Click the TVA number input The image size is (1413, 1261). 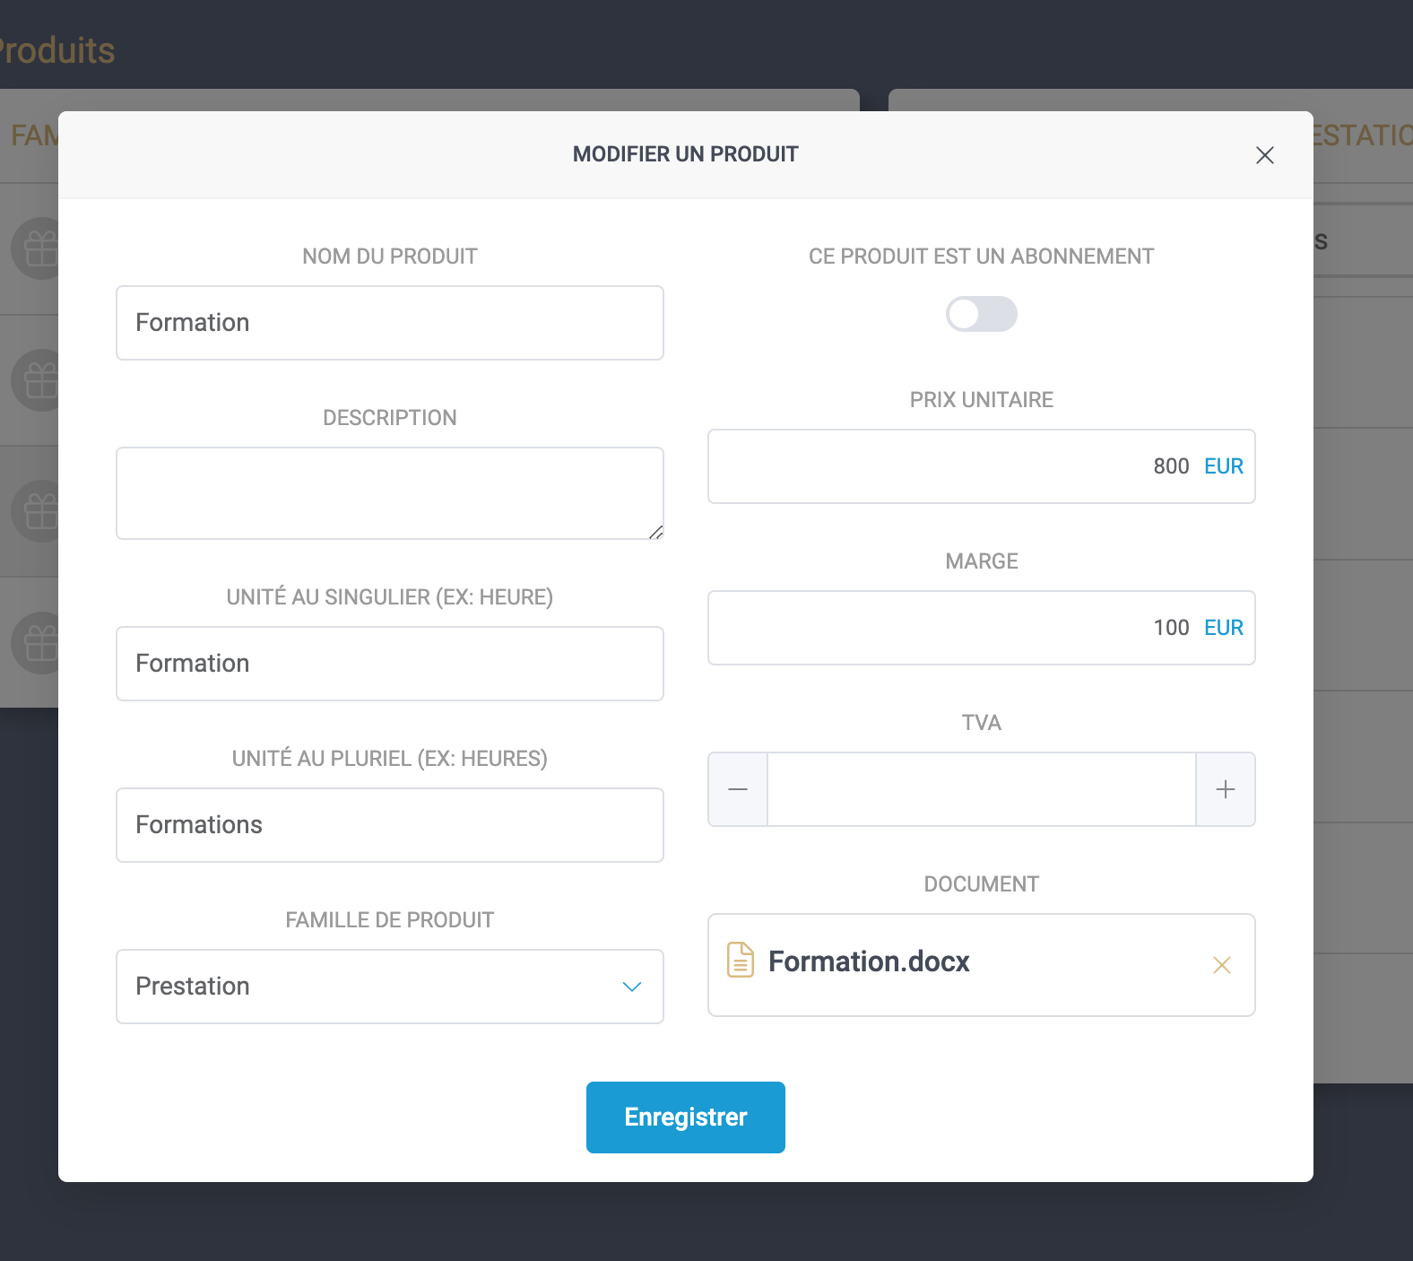click(981, 789)
